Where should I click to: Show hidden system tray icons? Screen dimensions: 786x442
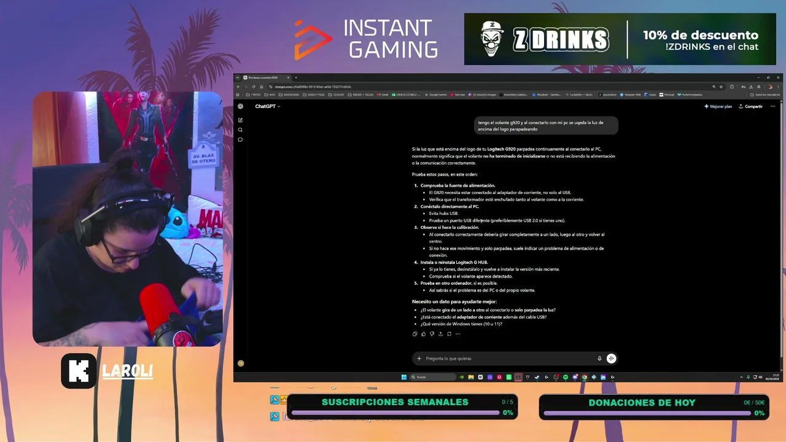[x=742, y=377]
